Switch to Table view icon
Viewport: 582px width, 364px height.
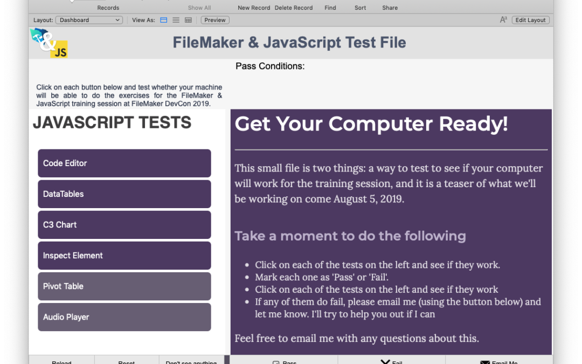(188, 20)
